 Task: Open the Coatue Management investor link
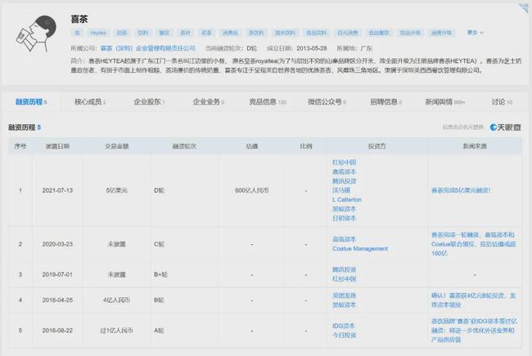[360, 249]
